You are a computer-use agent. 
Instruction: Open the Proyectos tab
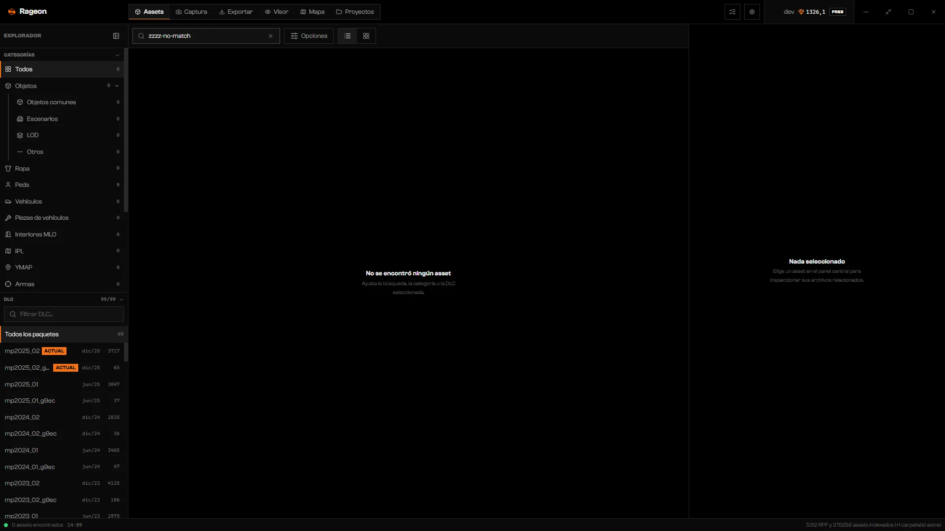[x=355, y=12]
